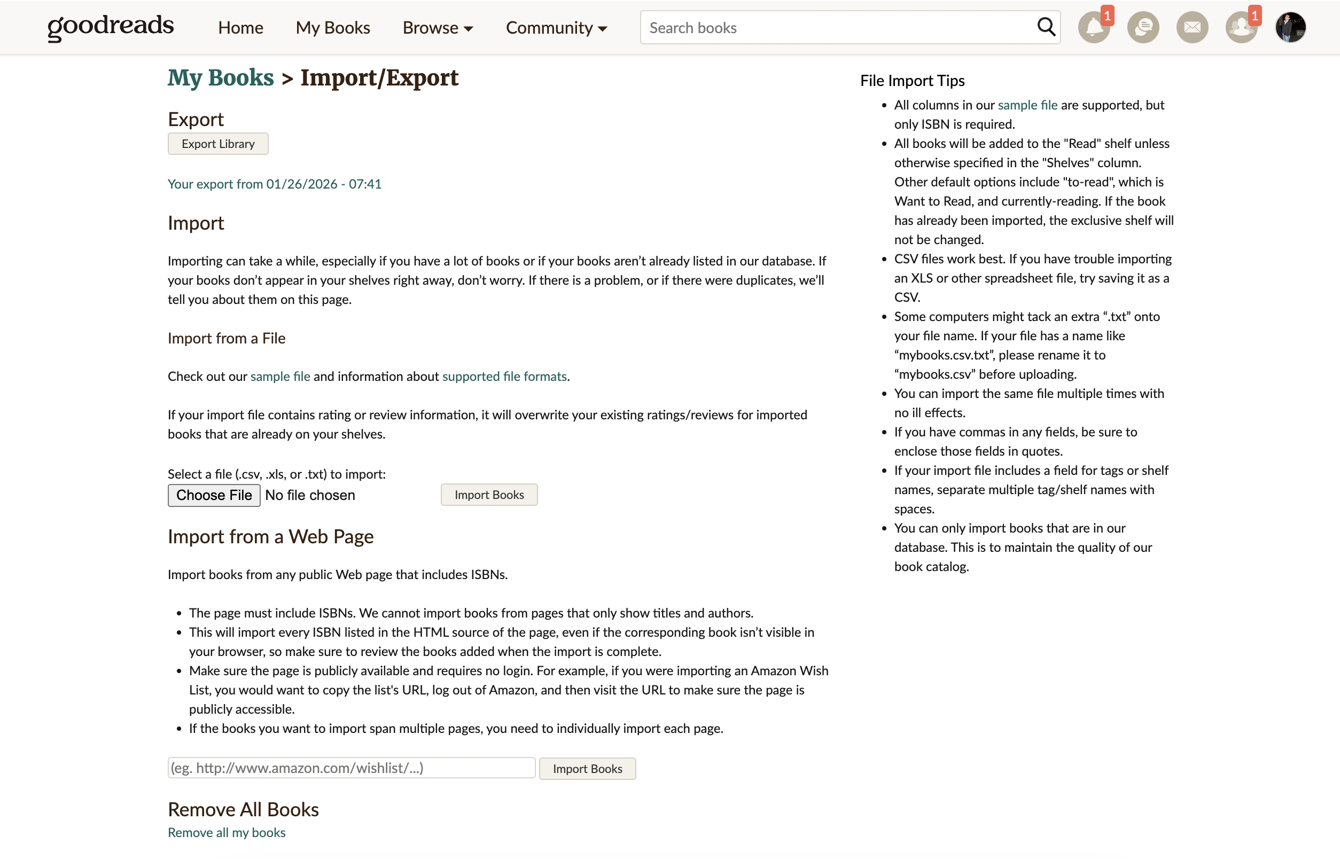Click the web page URL input field
Viewport: 1340px width, 859px height.
[x=351, y=768]
